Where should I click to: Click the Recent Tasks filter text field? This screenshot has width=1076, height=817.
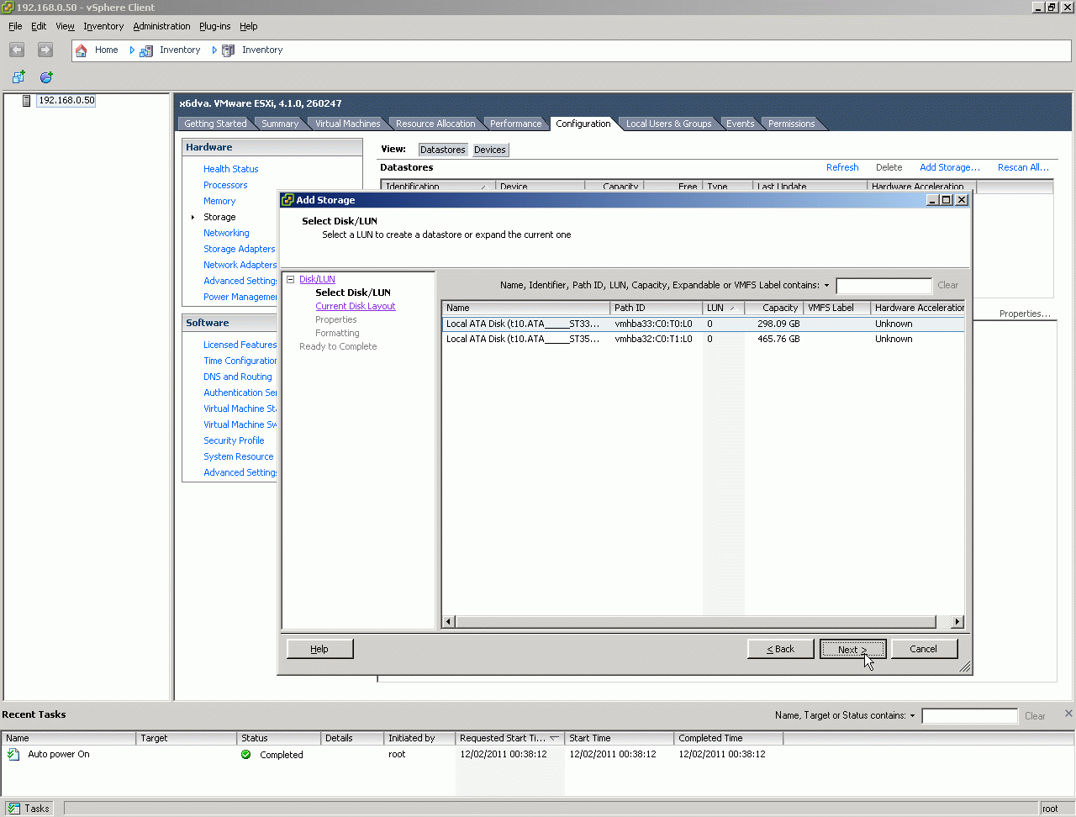click(x=969, y=716)
